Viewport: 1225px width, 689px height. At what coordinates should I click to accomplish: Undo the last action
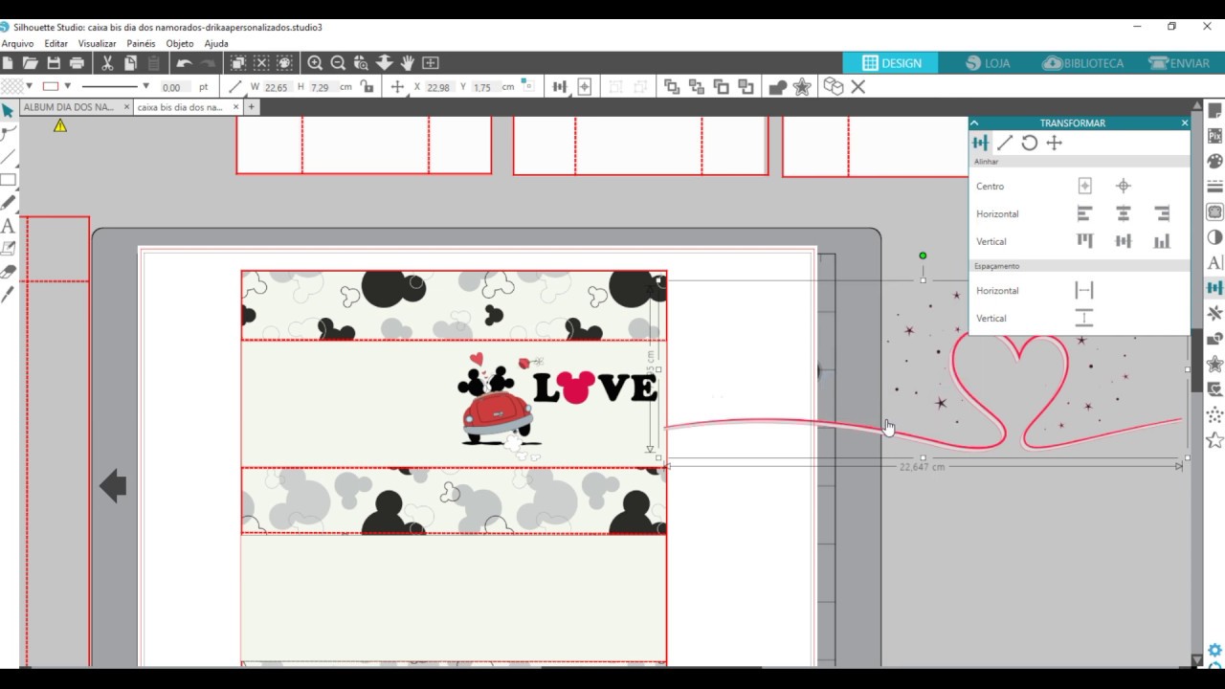184,63
